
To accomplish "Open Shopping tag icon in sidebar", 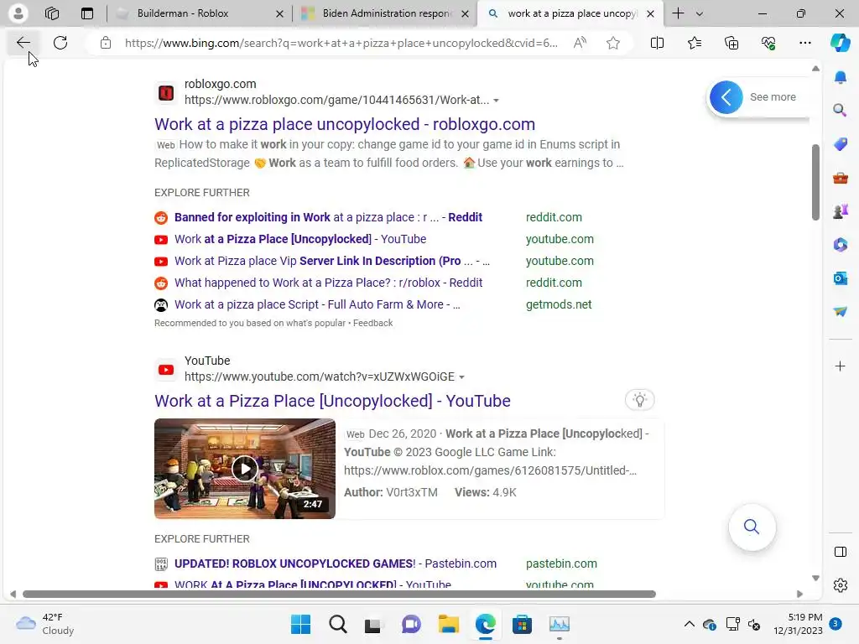I will 840,144.
